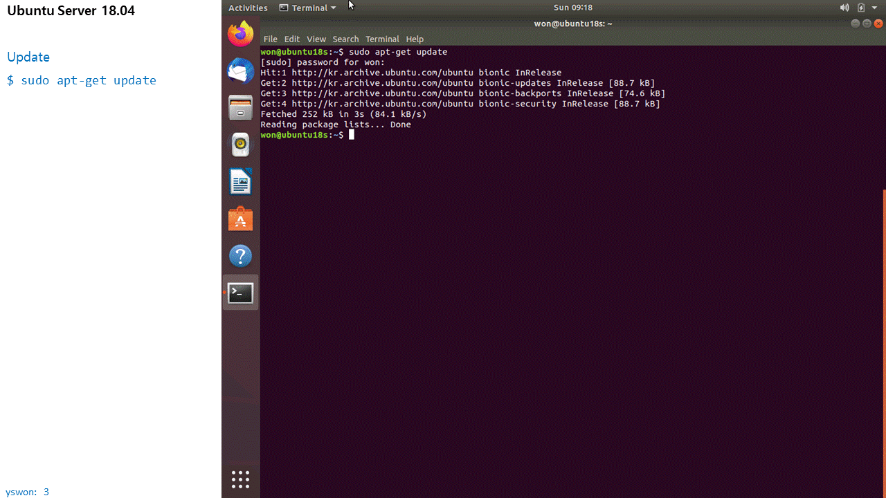Open the Help menu
The image size is (886, 498).
click(x=415, y=39)
